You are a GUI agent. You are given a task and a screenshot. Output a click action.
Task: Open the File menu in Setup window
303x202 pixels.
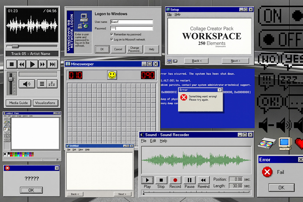point(169,14)
